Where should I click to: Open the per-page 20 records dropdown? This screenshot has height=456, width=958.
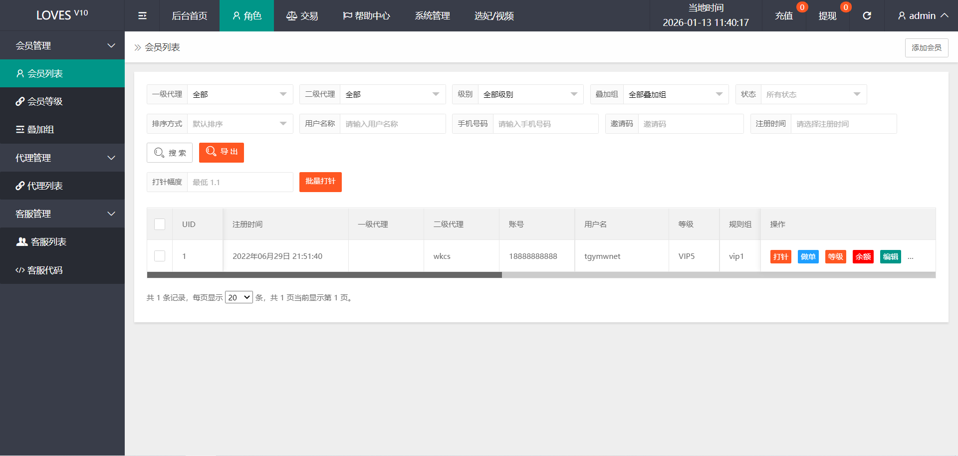(x=239, y=297)
